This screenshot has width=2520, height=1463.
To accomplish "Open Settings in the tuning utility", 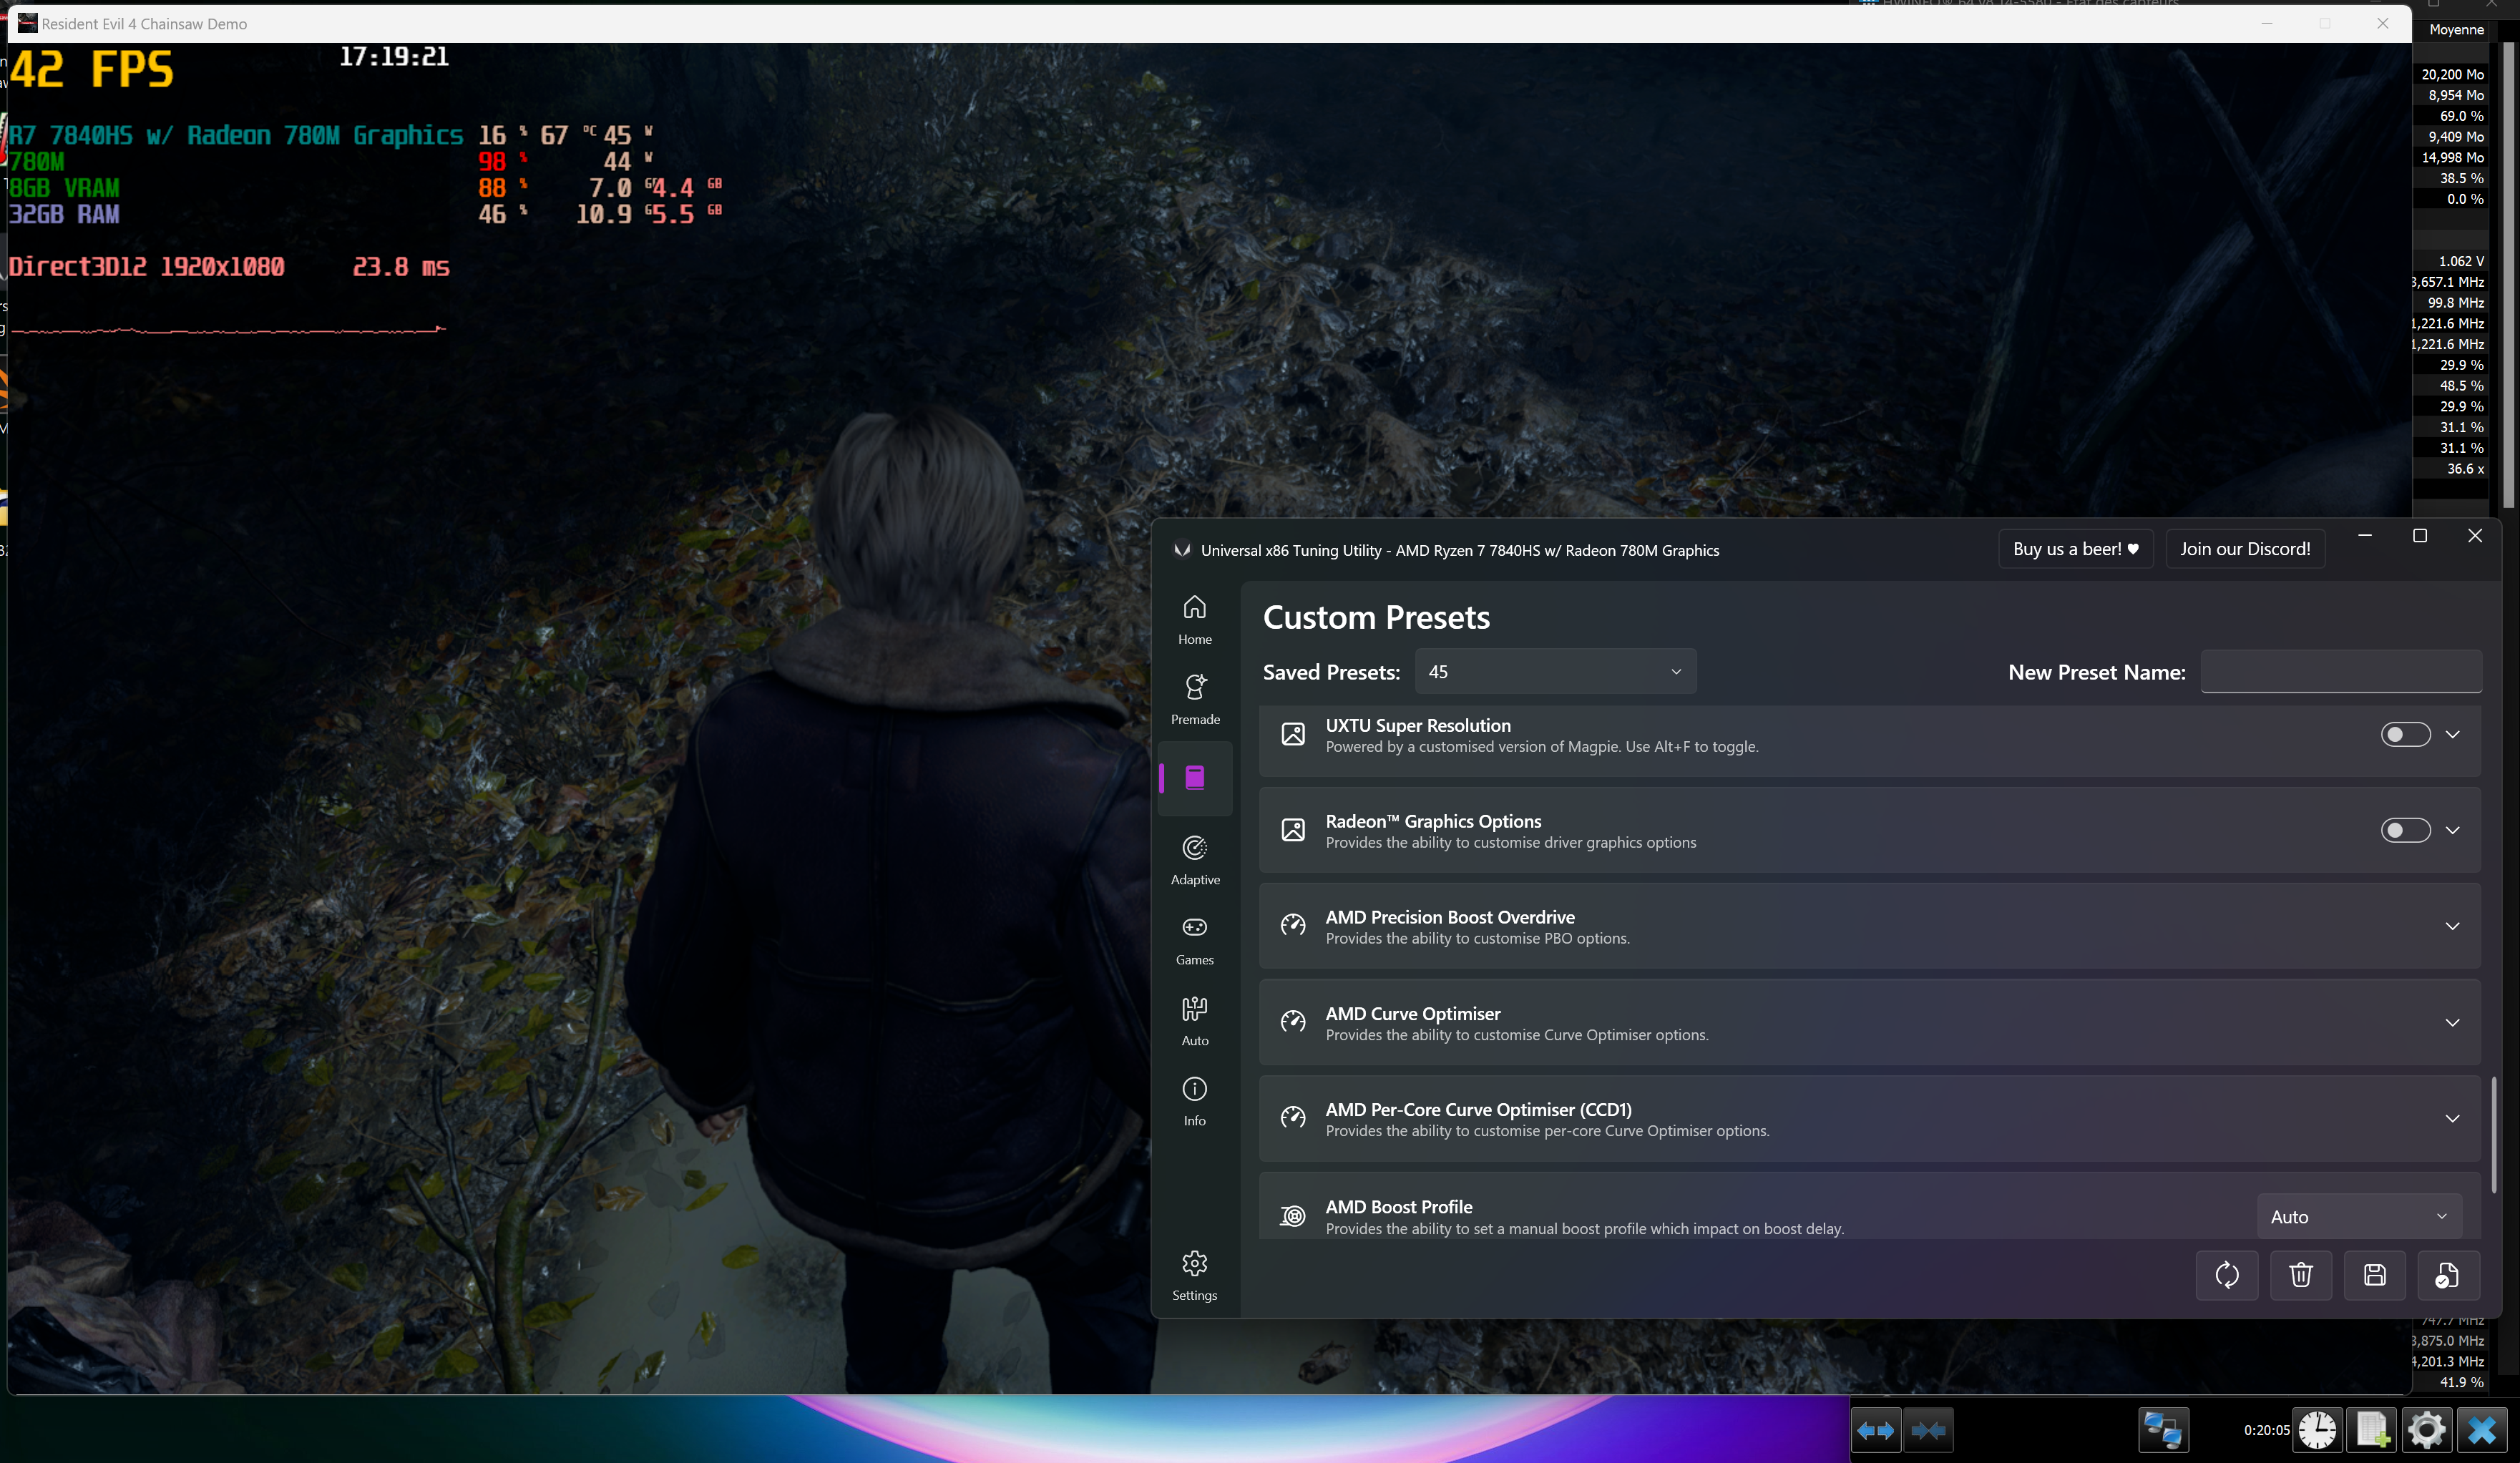I will [1194, 1275].
